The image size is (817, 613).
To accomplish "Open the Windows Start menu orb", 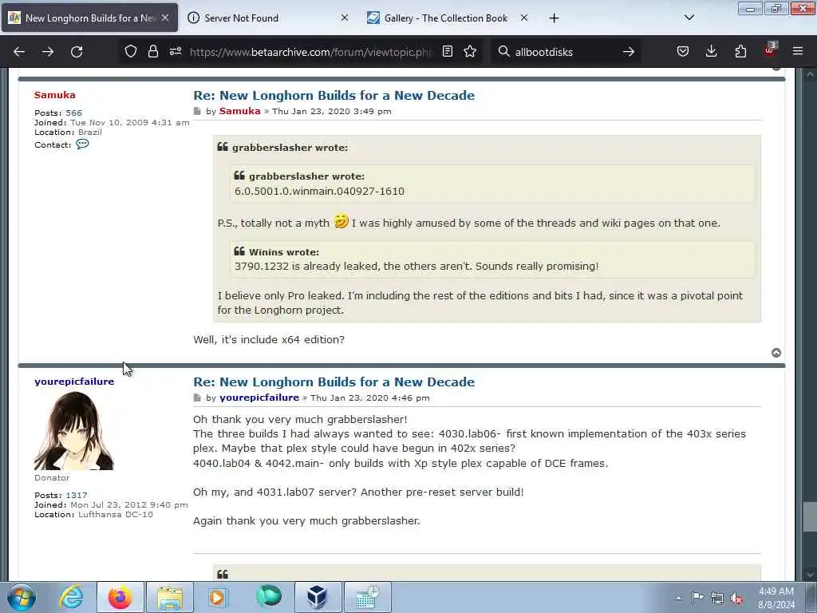I will coord(22,597).
